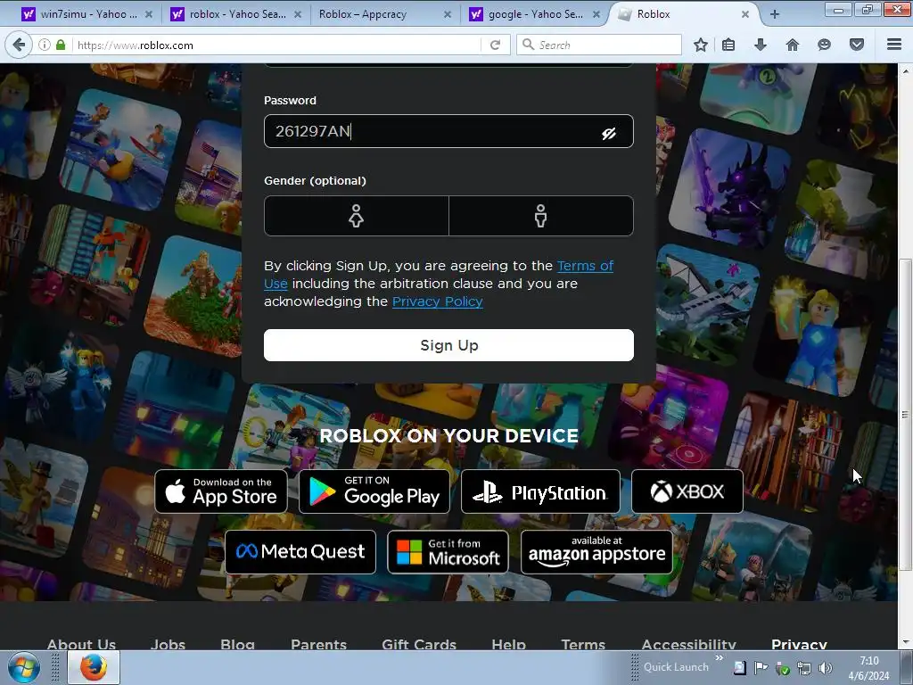Image resolution: width=913 pixels, height=685 pixels.
Task: Close the Roblox – Appcracy tab
Action: [448, 14]
